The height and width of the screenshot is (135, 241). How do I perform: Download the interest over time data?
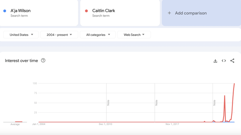click(215, 61)
